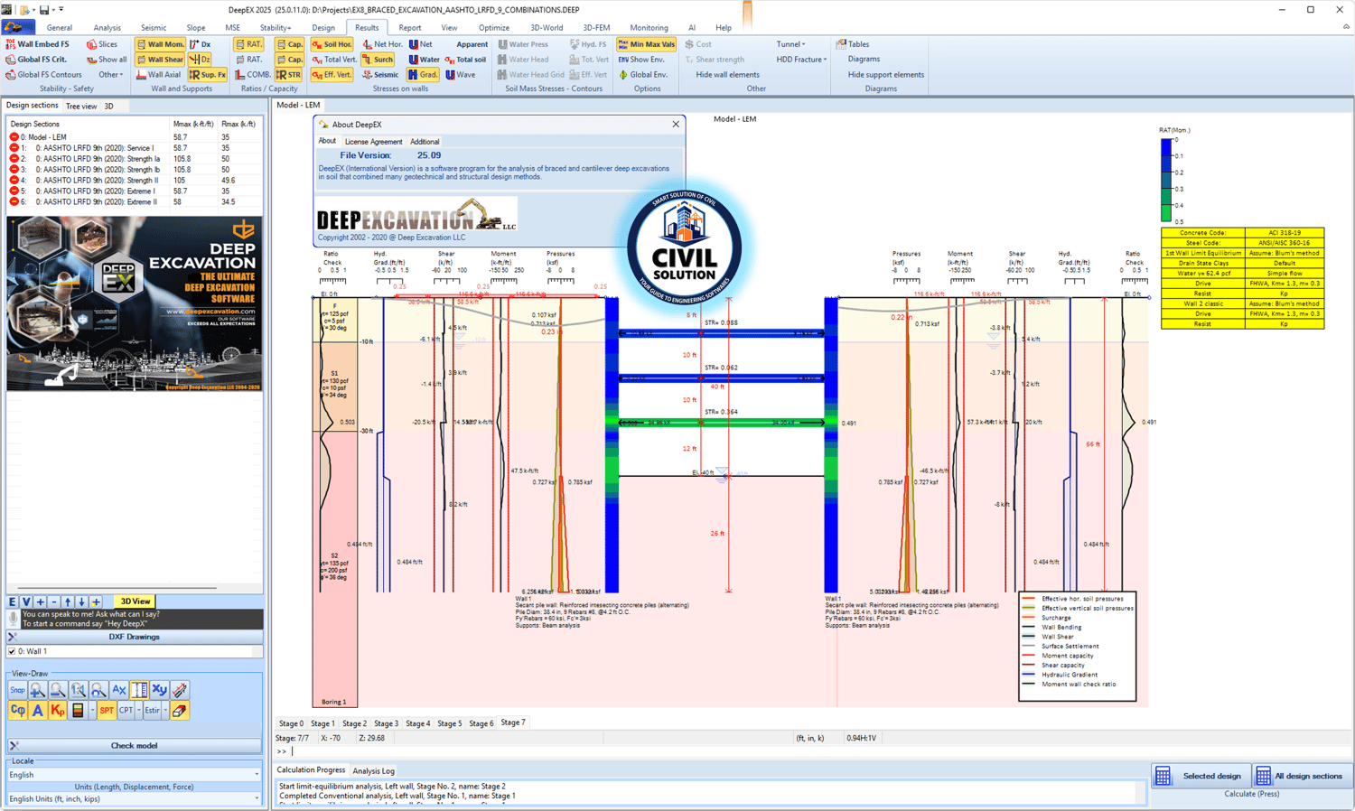Open the Other dropdown in Stability group
Image resolution: width=1355 pixels, height=811 pixels.
tap(110, 75)
